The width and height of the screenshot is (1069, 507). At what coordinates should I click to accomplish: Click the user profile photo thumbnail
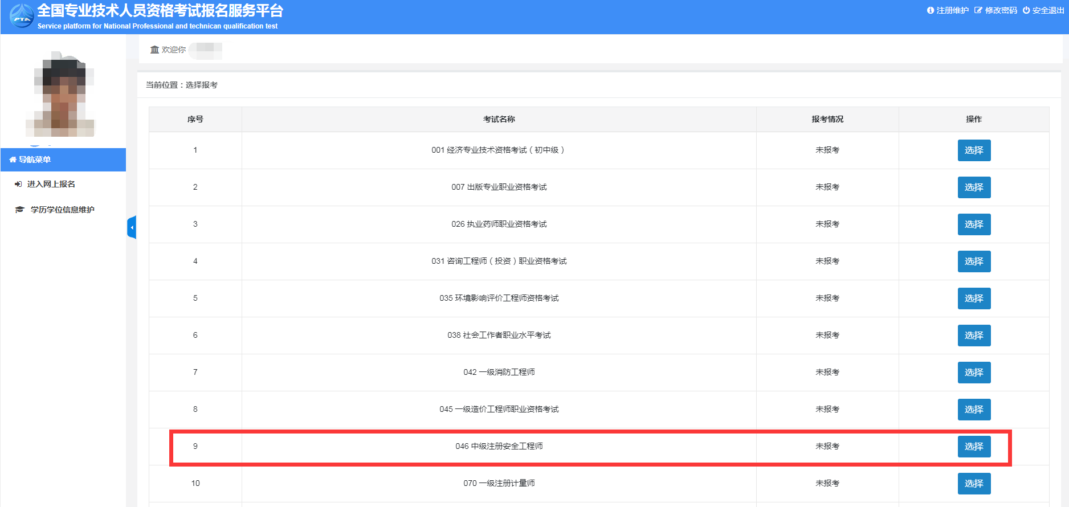pyautogui.click(x=63, y=95)
